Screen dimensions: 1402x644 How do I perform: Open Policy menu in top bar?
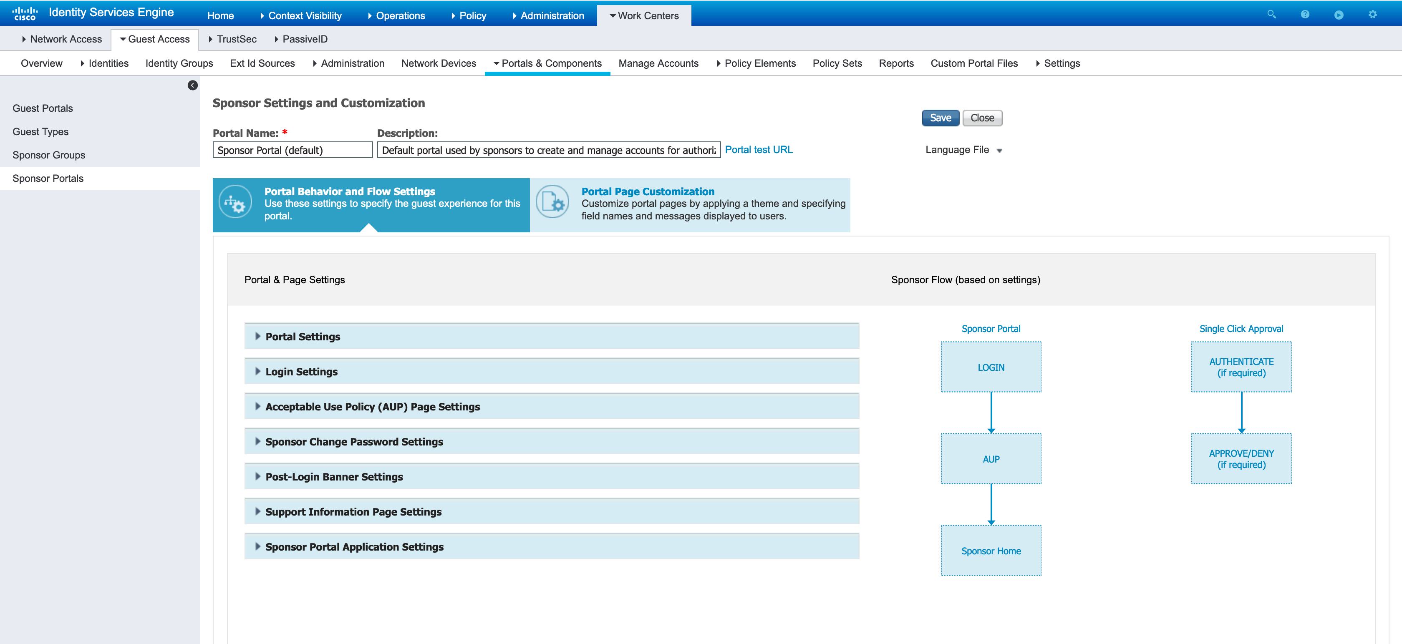(x=469, y=16)
